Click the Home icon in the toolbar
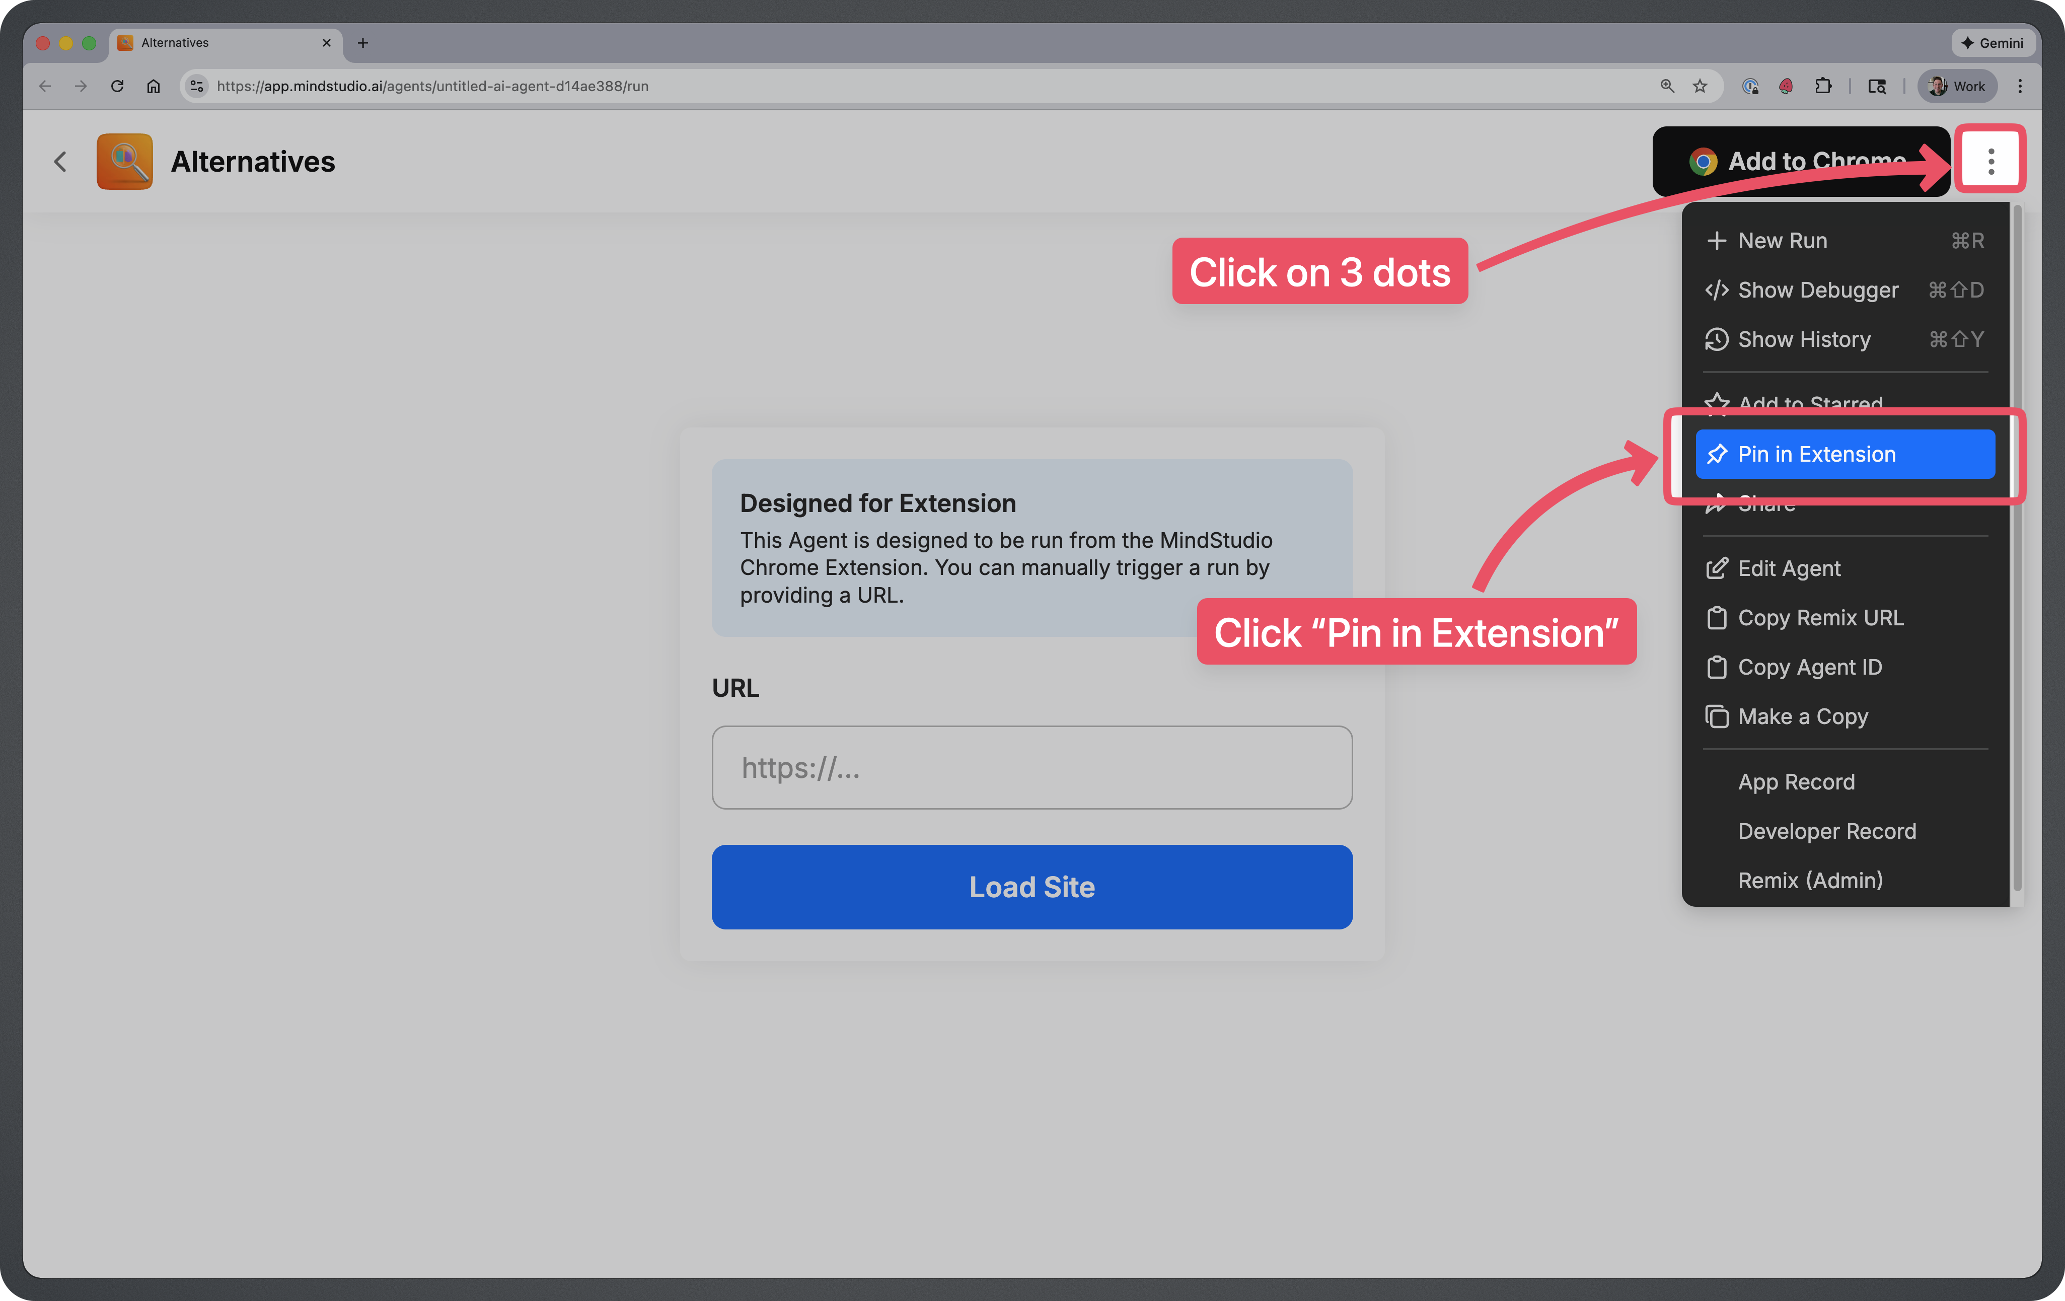The height and width of the screenshot is (1301, 2065). point(155,86)
